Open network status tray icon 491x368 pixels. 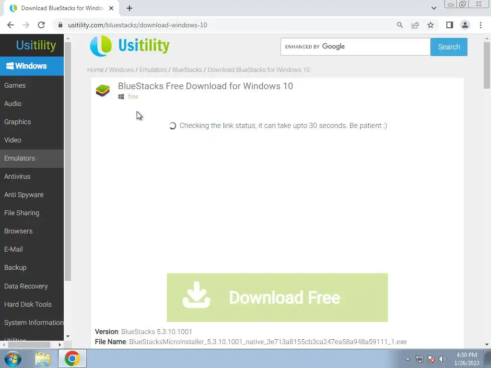click(419, 359)
